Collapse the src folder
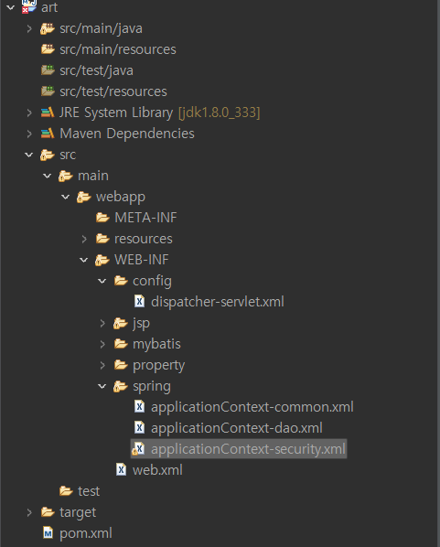 [29, 155]
